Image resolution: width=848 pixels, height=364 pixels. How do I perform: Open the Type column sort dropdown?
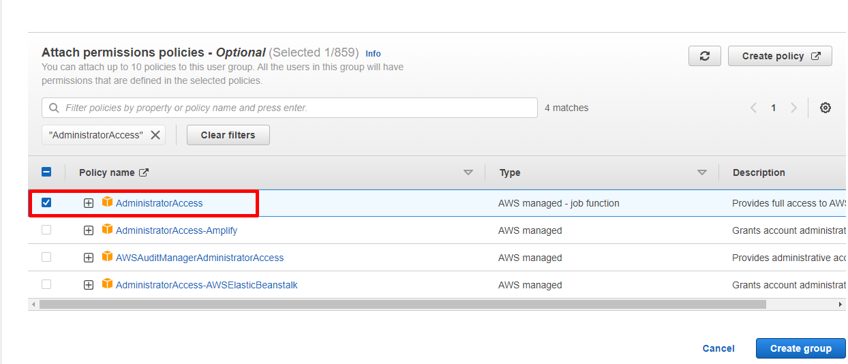click(x=701, y=172)
